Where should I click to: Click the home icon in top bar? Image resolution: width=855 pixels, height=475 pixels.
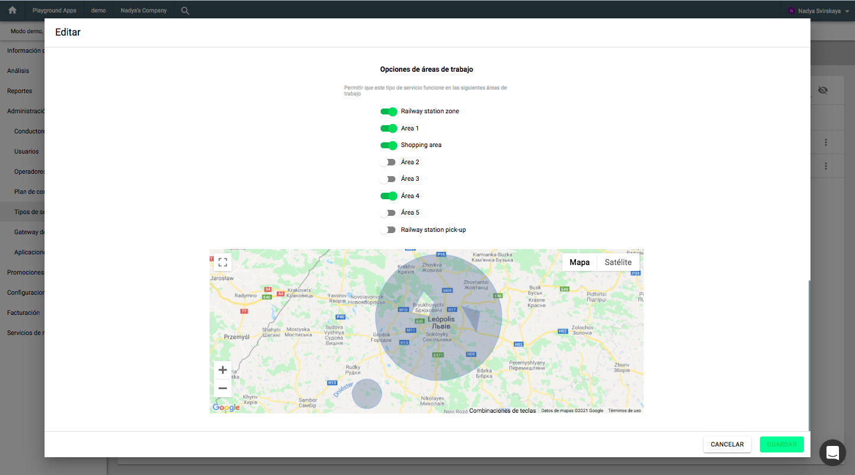pyautogui.click(x=12, y=10)
